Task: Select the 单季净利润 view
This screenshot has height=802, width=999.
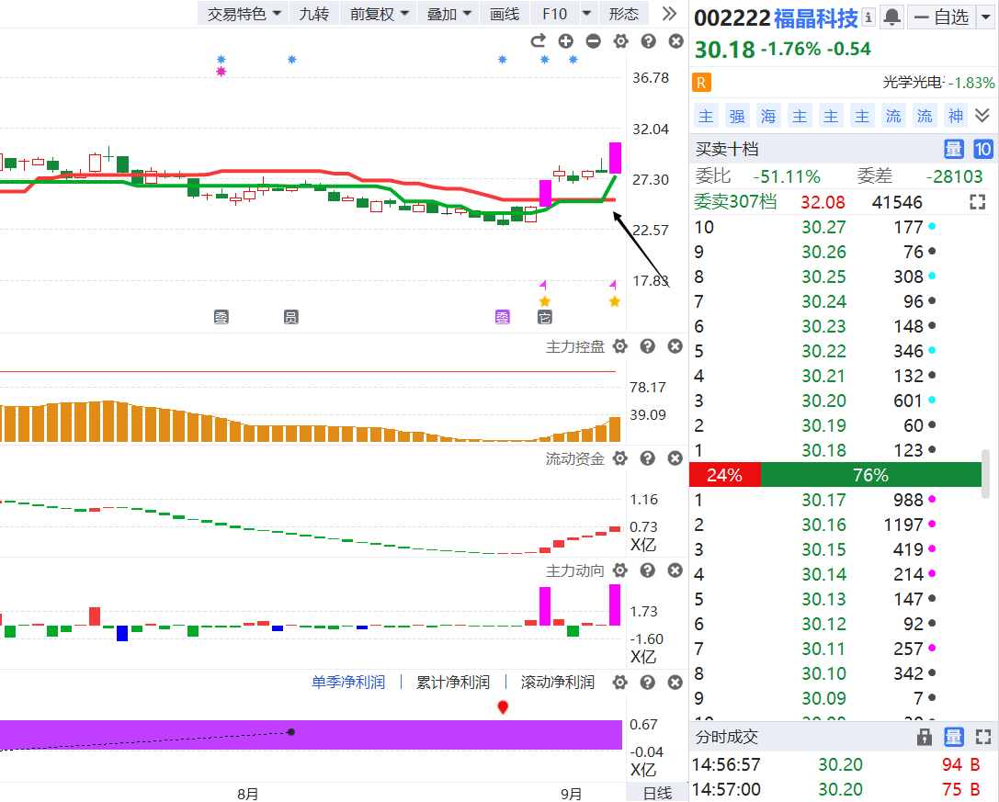Action: 348,683
